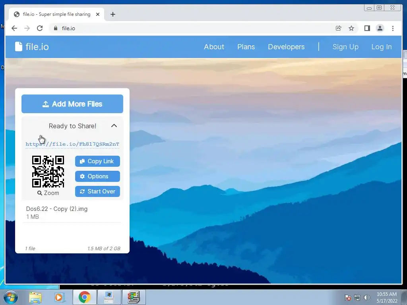
Task: Click the Ready to Share! heading
Action: coord(72,126)
